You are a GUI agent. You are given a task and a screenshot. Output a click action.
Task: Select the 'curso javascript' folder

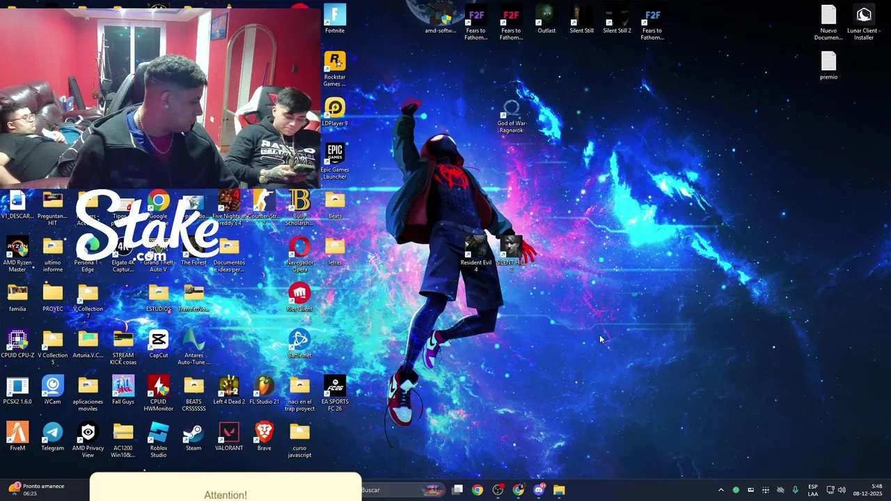tap(299, 440)
